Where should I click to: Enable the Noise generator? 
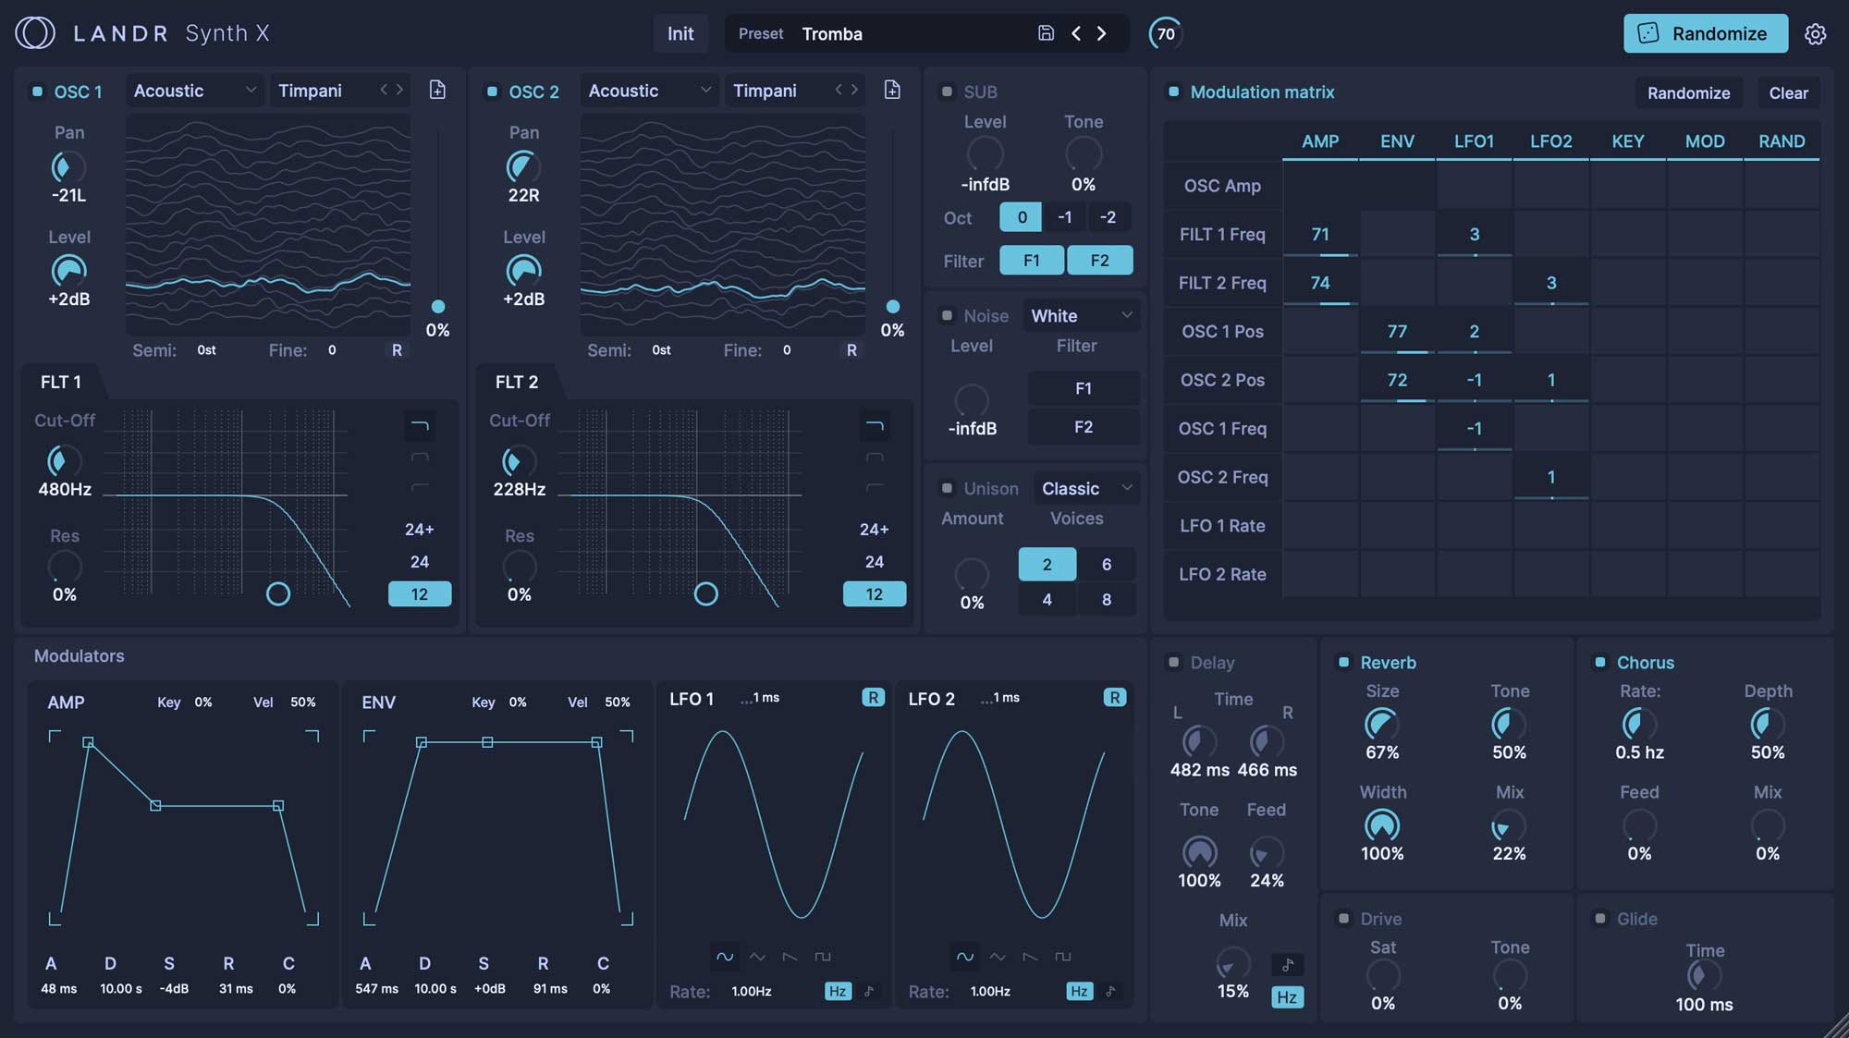(x=947, y=315)
